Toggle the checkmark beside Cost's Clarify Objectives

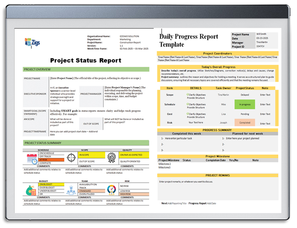(188, 113)
